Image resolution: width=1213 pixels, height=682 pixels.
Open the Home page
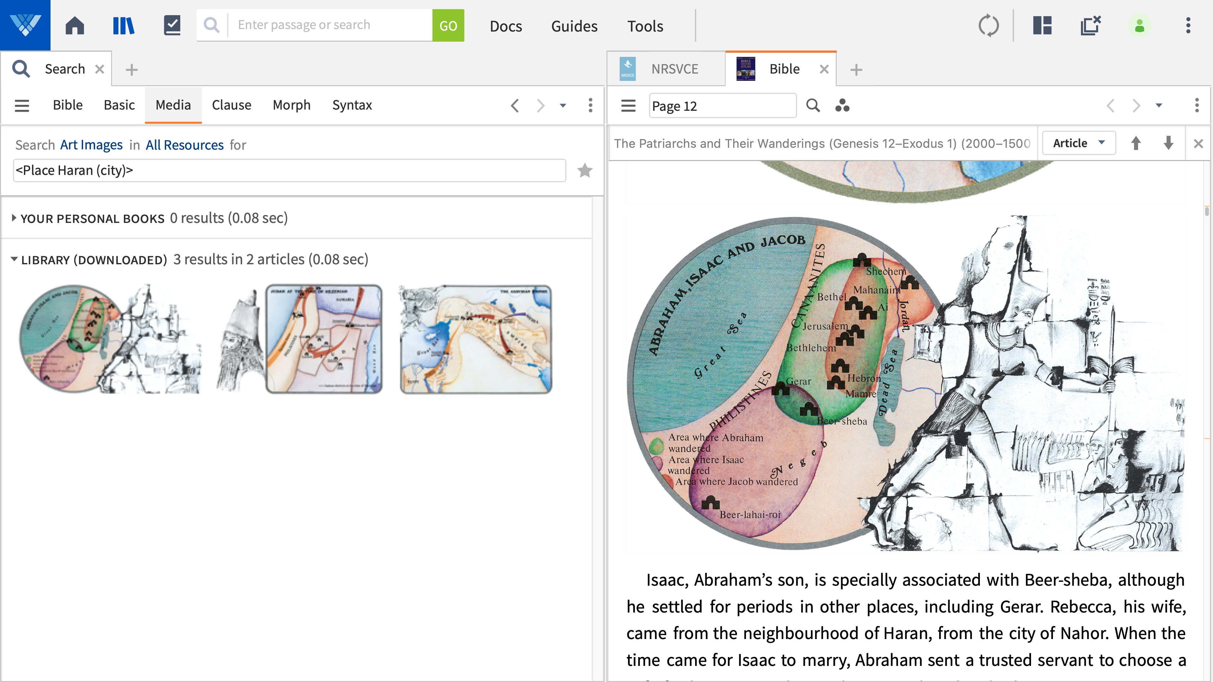click(x=75, y=25)
